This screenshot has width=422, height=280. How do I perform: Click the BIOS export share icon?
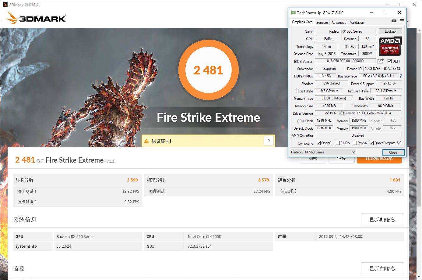pos(381,61)
